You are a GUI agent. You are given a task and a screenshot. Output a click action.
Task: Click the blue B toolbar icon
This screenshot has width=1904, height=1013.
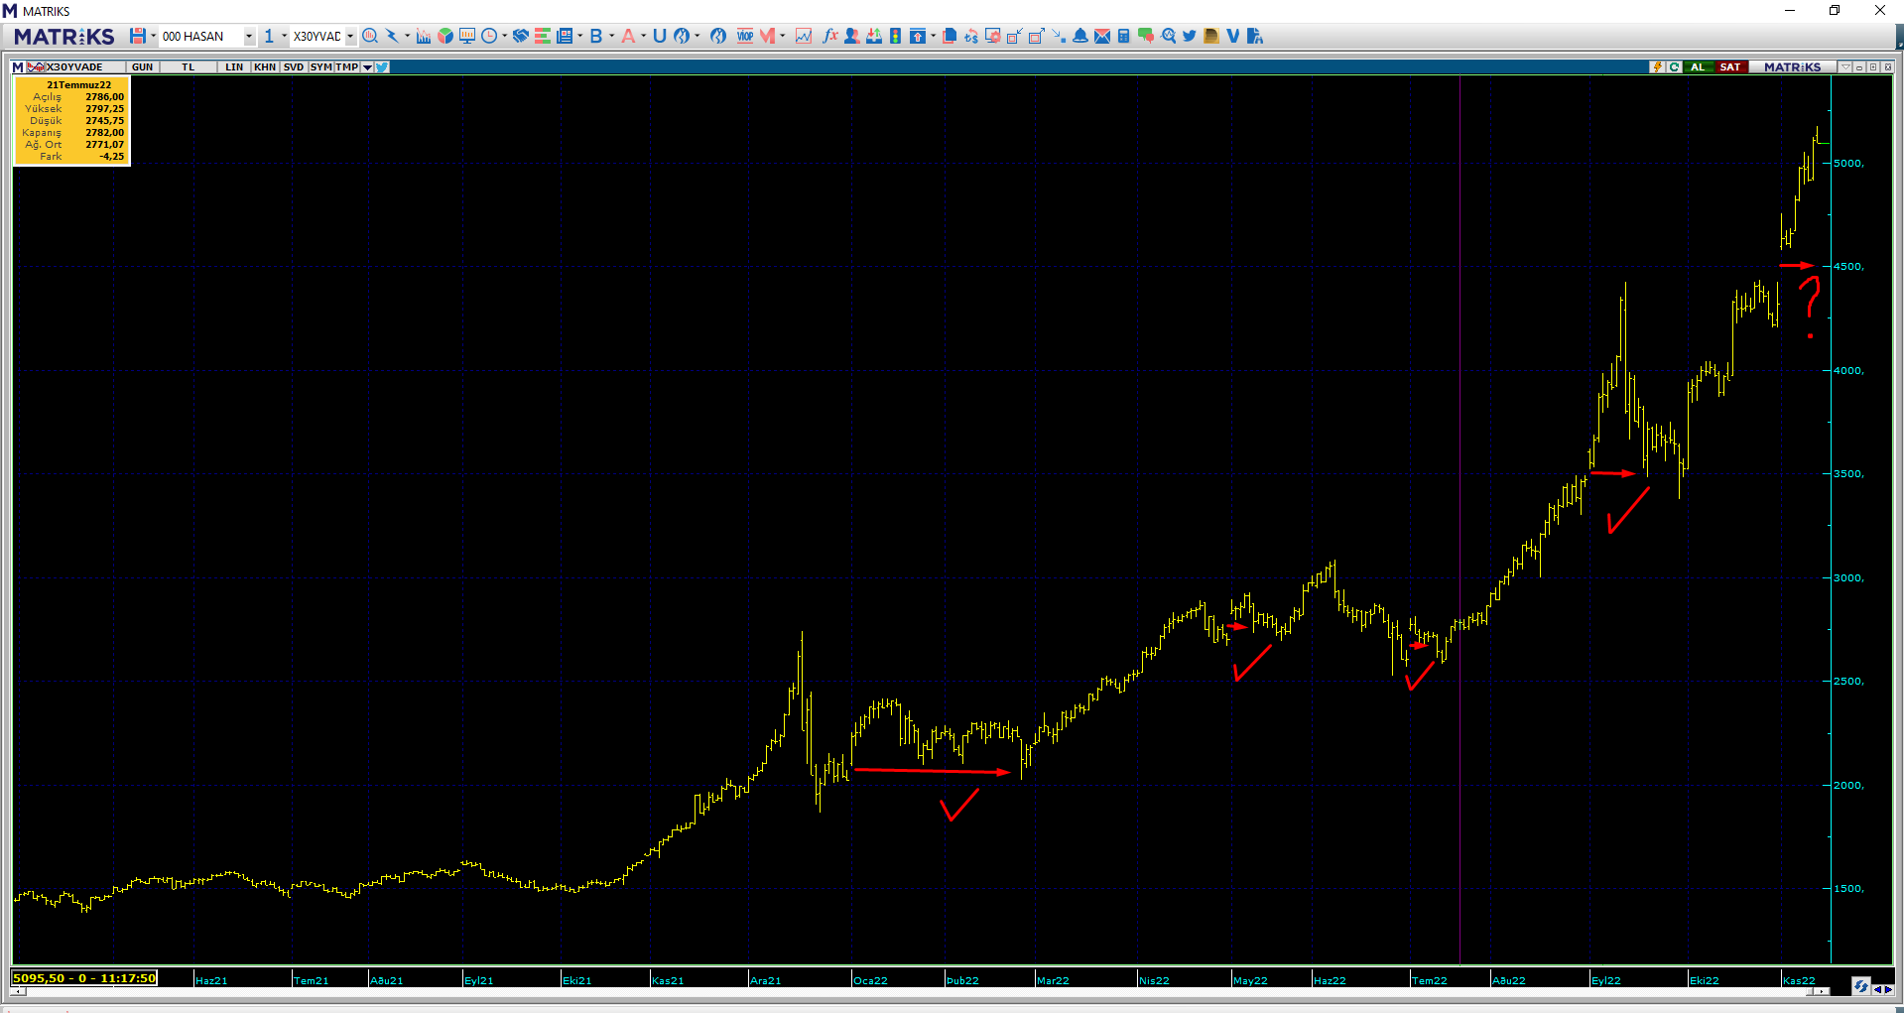click(596, 36)
